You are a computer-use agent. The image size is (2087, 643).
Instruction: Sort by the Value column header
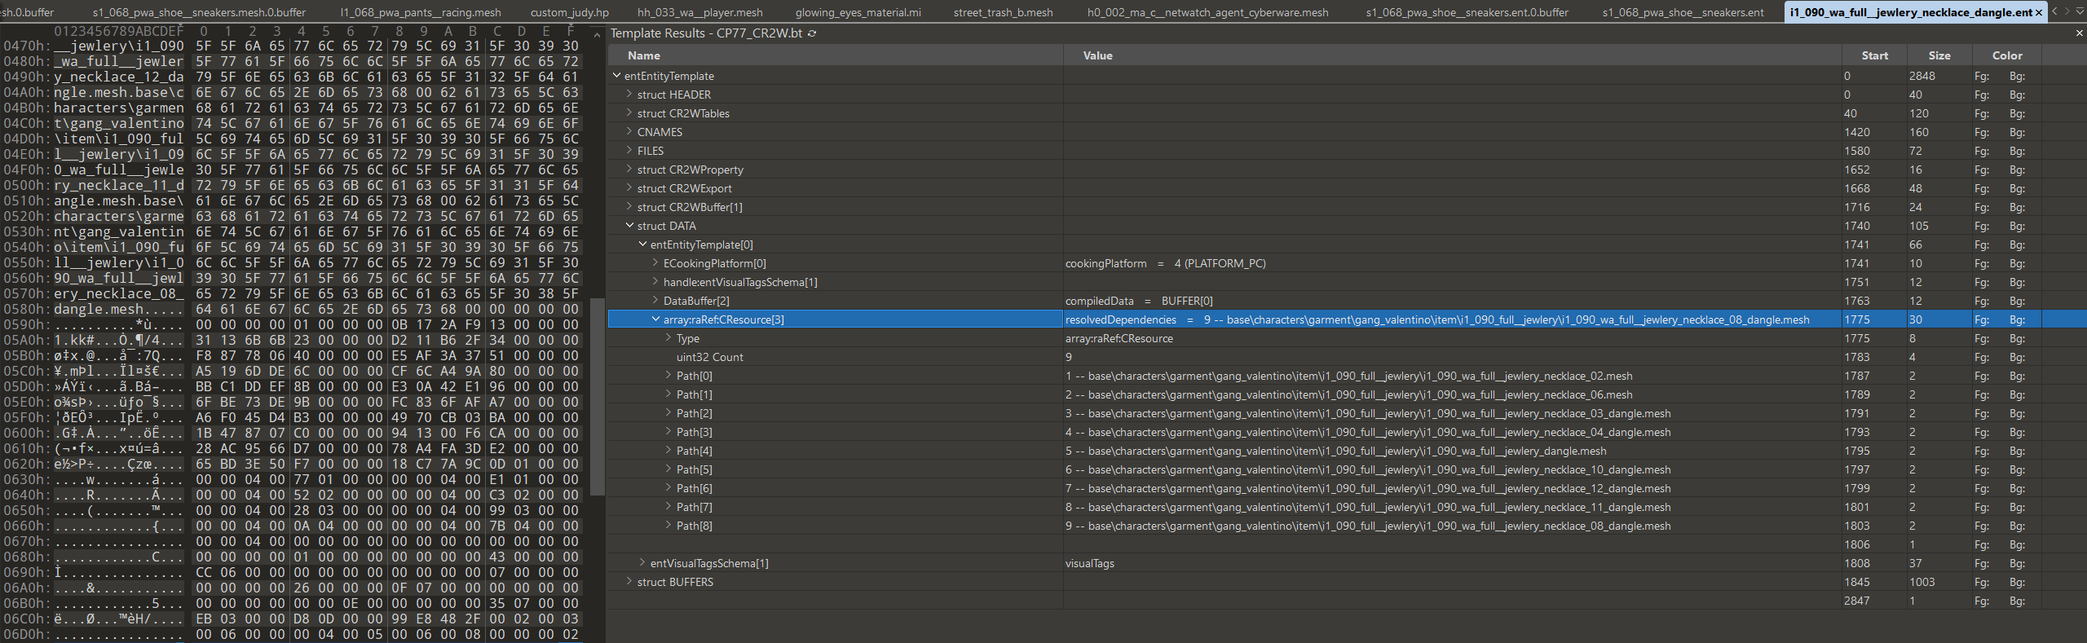coord(1452,55)
